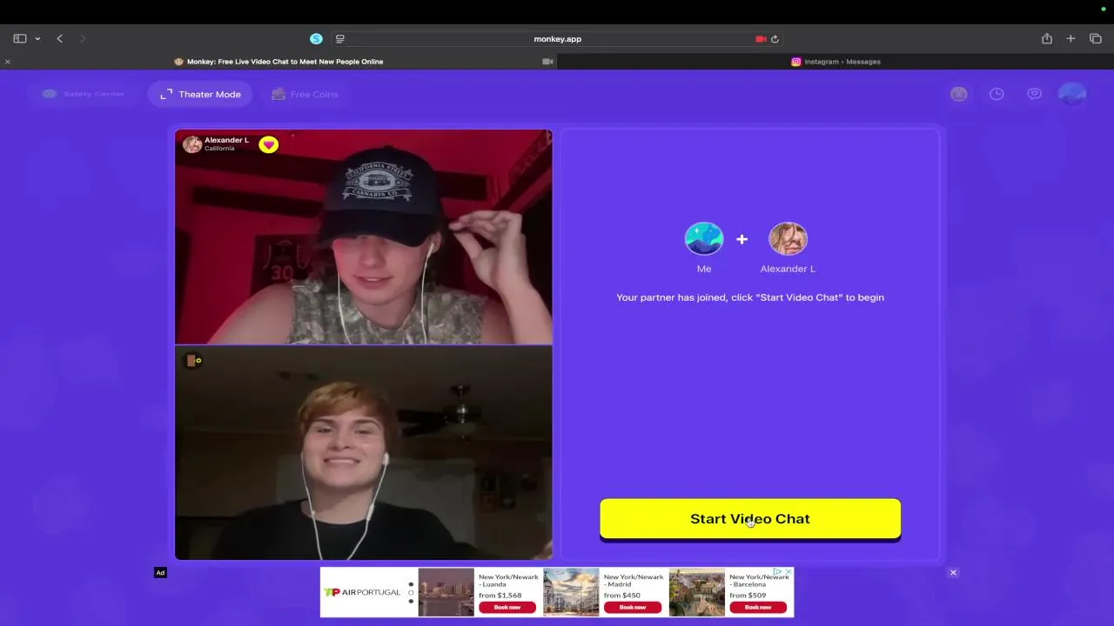Click the "from $1,568" price text
The image size is (1114, 626).
tap(500, 596)
